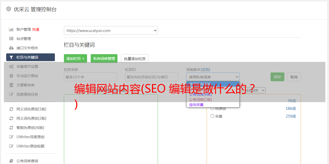Screen dimensions: 329x164
Task: Click the [区别] link beside 词库版本
Action: [x=206, y=70]
